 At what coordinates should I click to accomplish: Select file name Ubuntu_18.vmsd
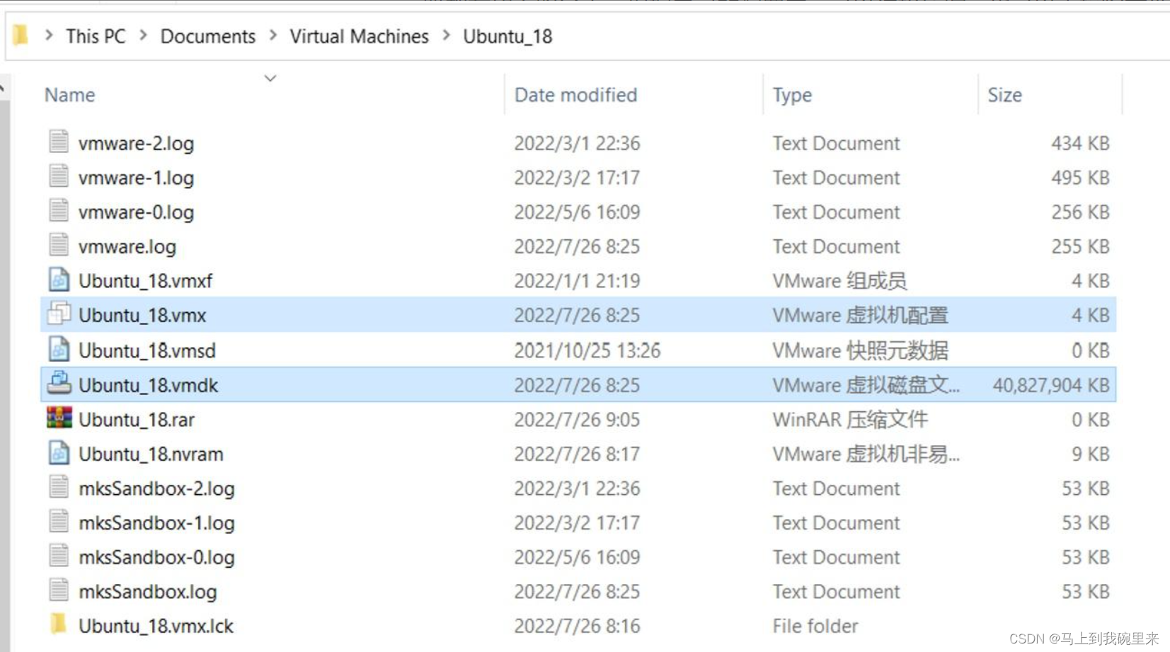[147, 350]
